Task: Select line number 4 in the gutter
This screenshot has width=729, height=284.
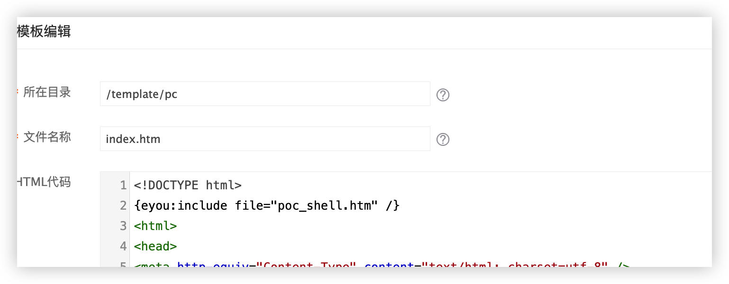Action: pos(123,246)
